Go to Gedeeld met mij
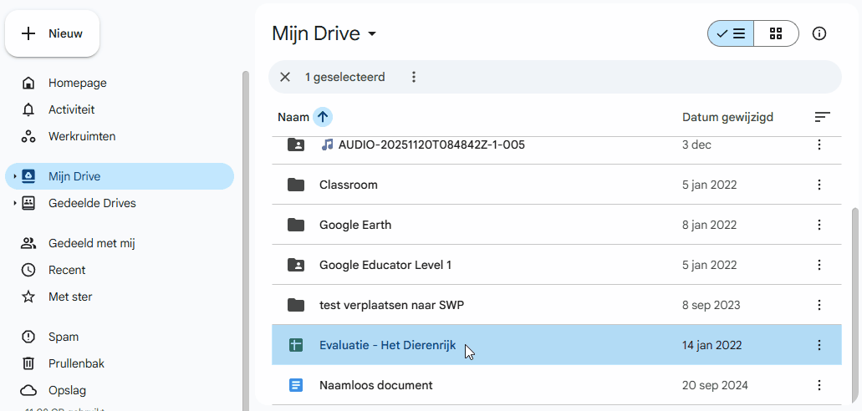This screenshot has height=411, width=862. (x=91, y=243)
